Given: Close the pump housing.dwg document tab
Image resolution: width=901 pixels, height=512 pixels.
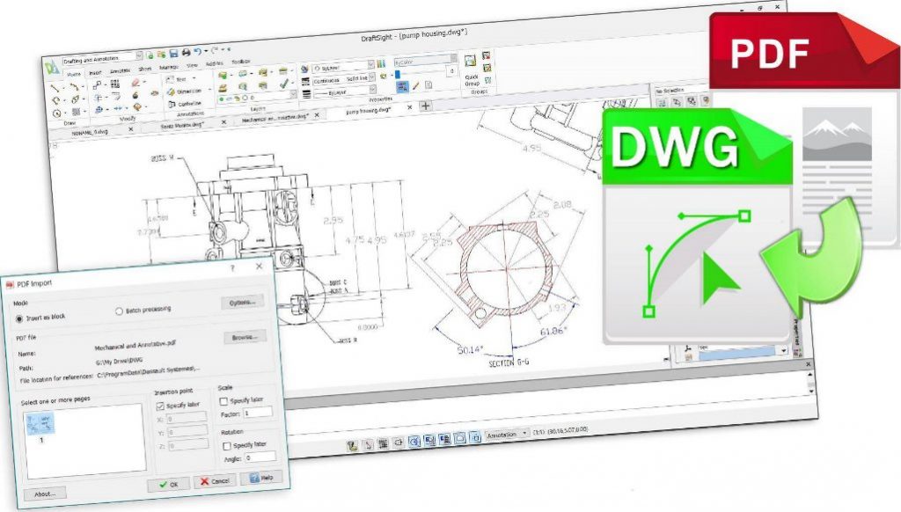Looking at the screenshot, I should 409,107.
